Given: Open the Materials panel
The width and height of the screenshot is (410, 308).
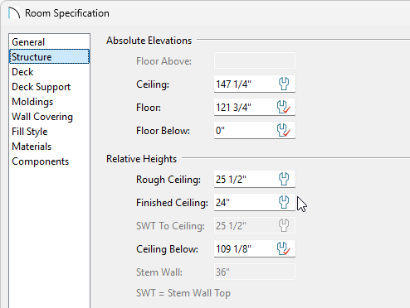Looking at the screenshot, I should pyautogui.click(x=49, y=147).
